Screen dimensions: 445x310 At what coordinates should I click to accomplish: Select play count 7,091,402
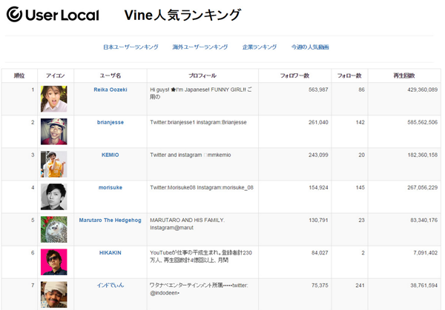pyautogui.click(x=426, y=252)
